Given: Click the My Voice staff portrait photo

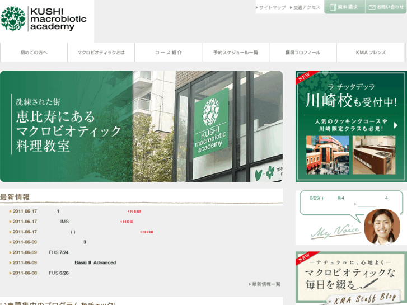Looking at the screenshot, I should (382, 227).
